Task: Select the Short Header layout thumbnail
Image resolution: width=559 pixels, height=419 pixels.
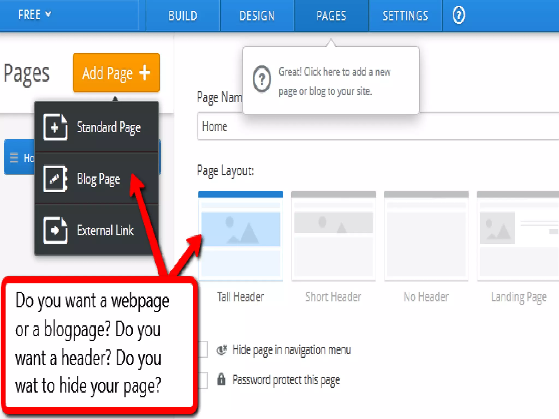Action: (333, 236)
